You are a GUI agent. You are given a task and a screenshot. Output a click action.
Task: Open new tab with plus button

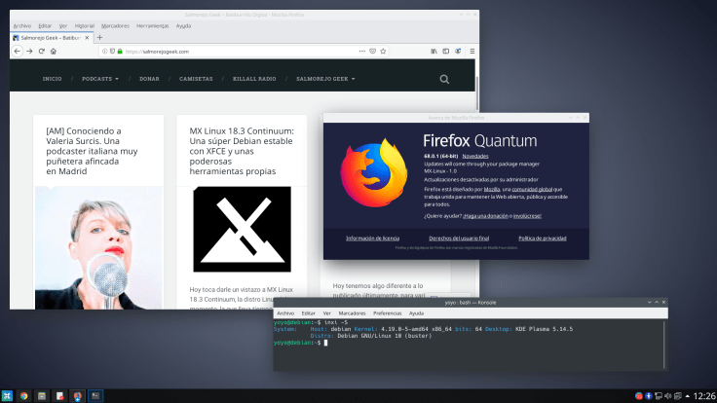click(x=99, y=37)
